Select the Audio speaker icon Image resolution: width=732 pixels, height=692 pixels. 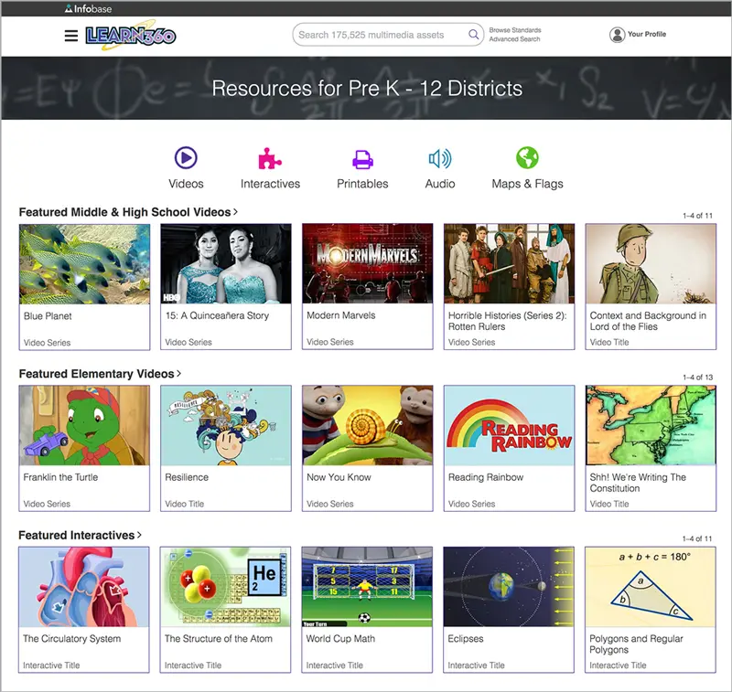(x=440, y=159)
